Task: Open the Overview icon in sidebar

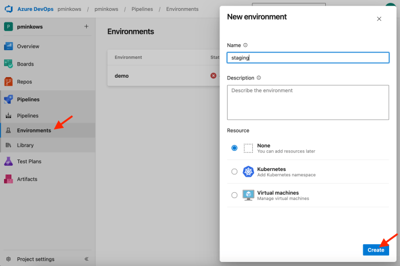Action: coord(9,46)
